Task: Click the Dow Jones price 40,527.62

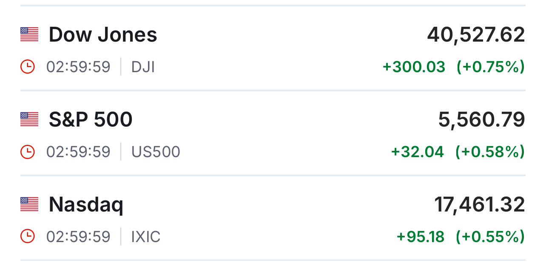Action: pos(476,34)
